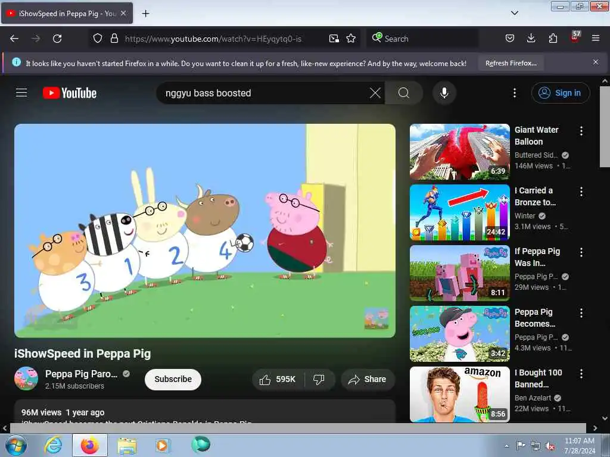The image size is (610, 457).
Task: Clear the YouTube search query with X
Action: (375, 93)
